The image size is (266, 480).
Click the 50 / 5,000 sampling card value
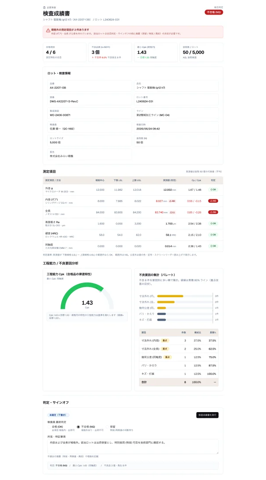coord(193,52)
